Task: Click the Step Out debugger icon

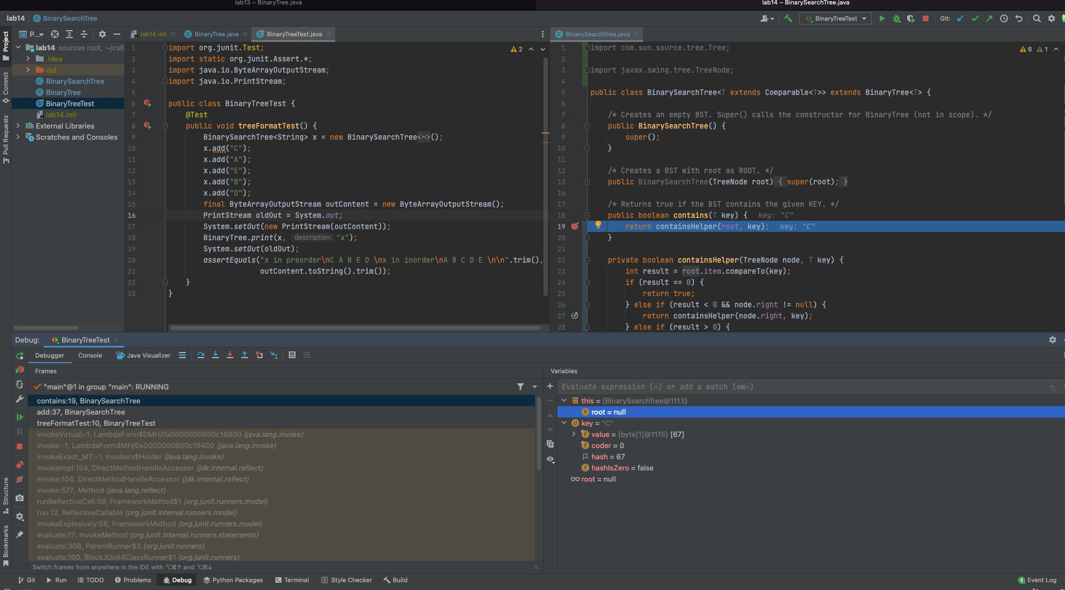Action: click(245, 355)
